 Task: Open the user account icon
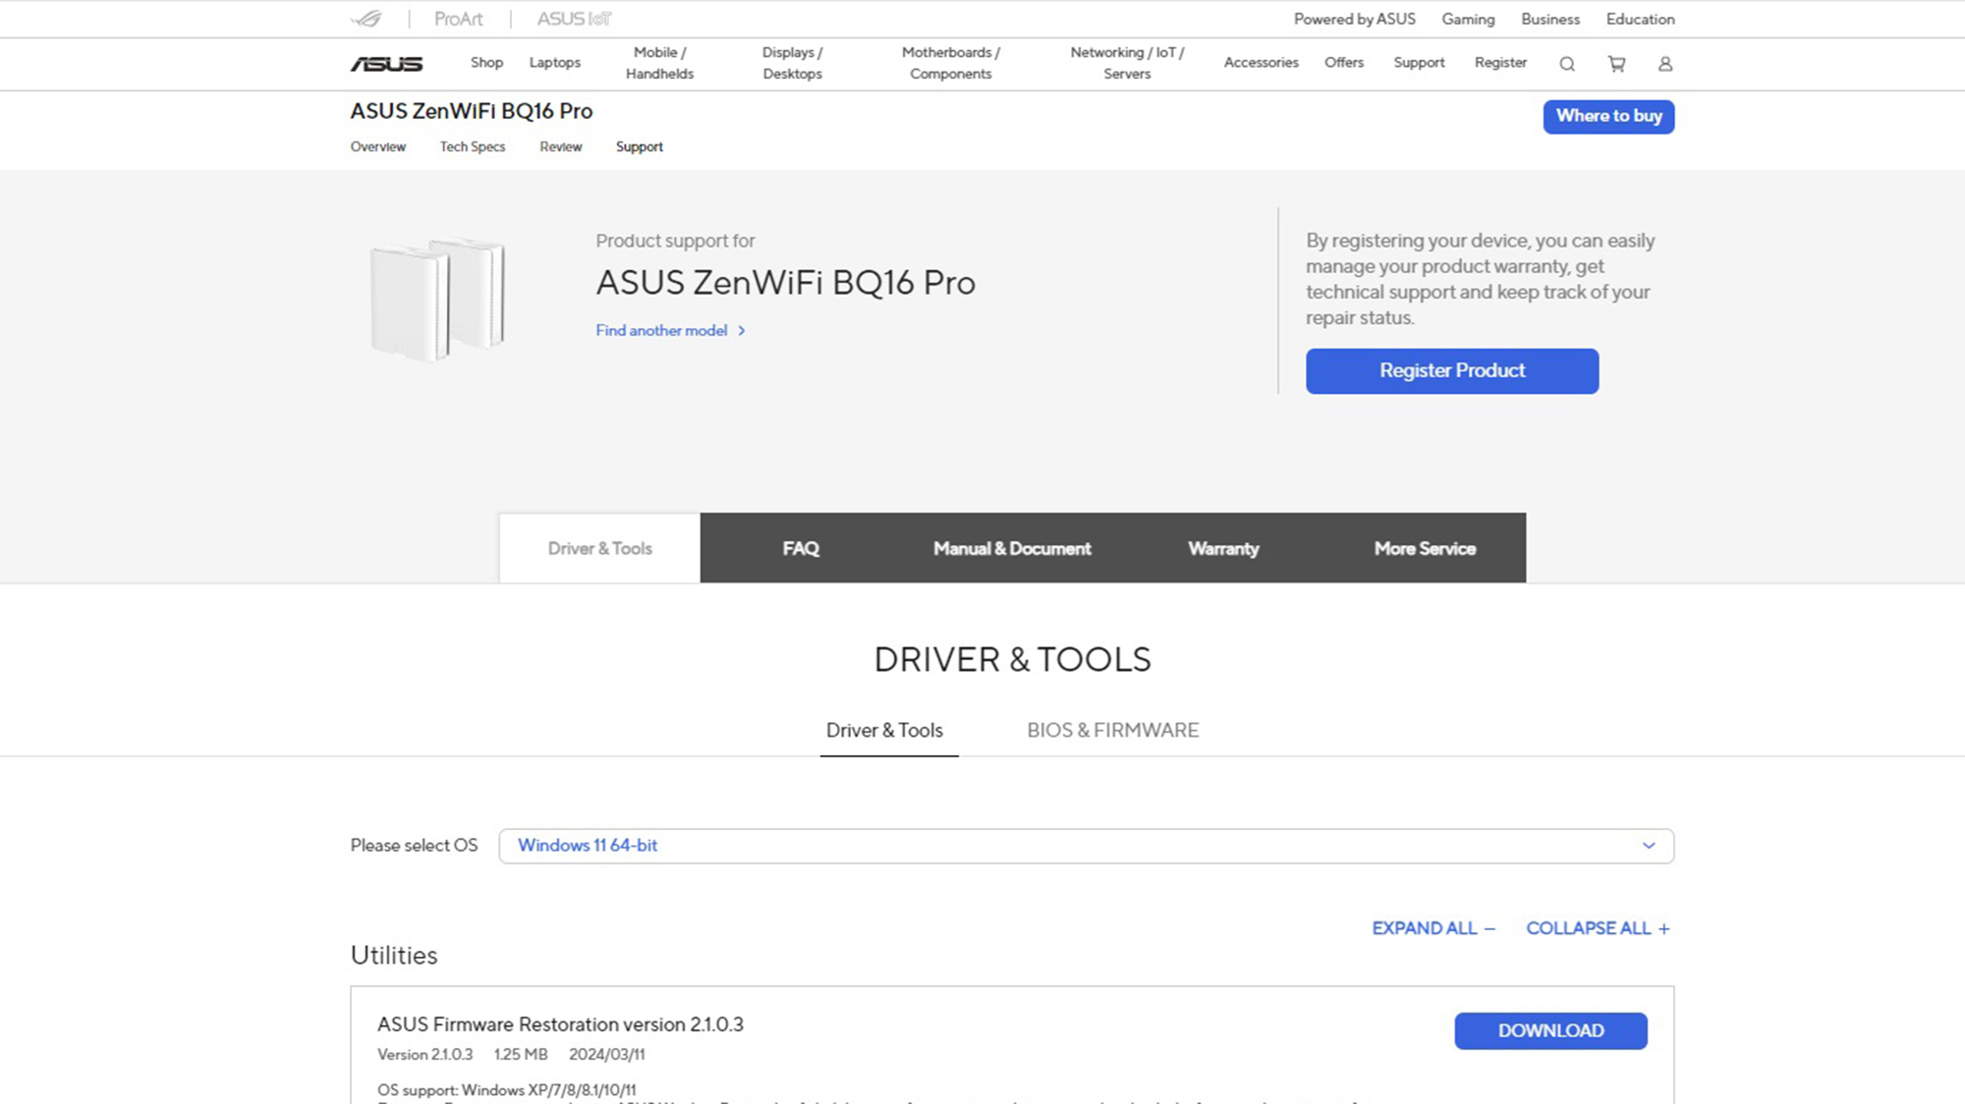click(x=1665, y=64)
